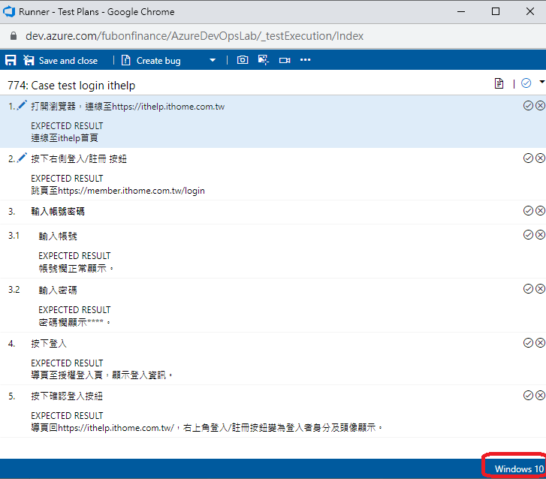Viewport: 546px width, 479px height.
Task: Open the more options ellipsis menu
Action: tap(306, 60)
